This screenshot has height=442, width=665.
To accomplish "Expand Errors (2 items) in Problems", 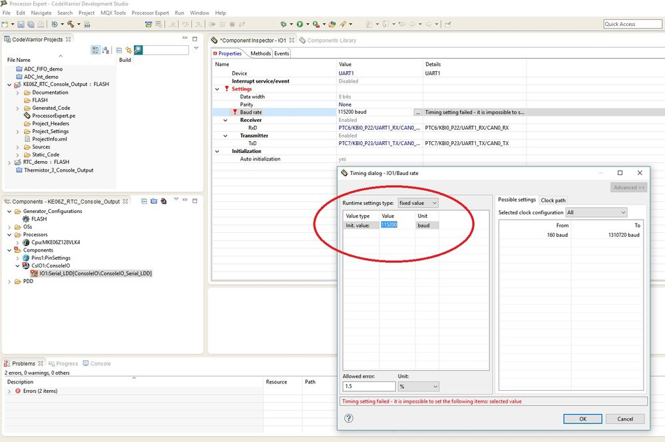I will (9, 391).
